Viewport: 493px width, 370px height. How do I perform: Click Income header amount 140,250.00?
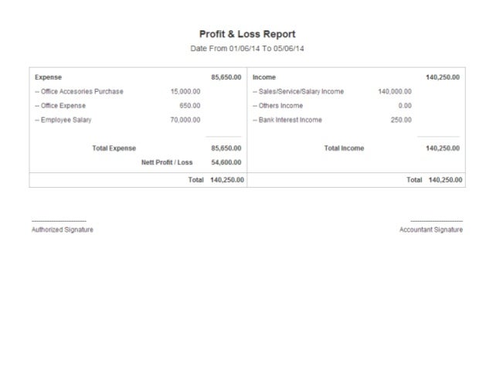click(x=443, y=77)
